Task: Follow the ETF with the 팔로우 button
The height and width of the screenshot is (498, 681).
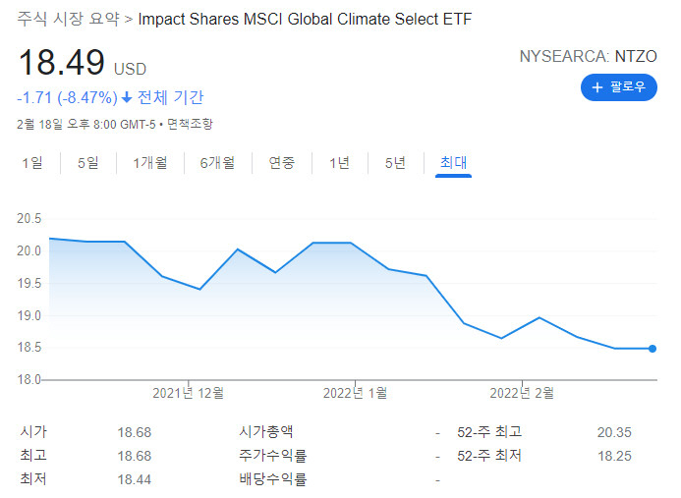Action: point(619,88)
